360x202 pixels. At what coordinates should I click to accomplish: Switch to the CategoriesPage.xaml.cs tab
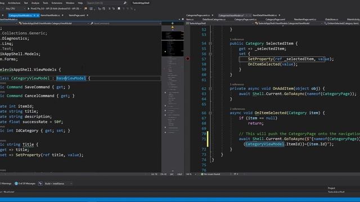198,15
